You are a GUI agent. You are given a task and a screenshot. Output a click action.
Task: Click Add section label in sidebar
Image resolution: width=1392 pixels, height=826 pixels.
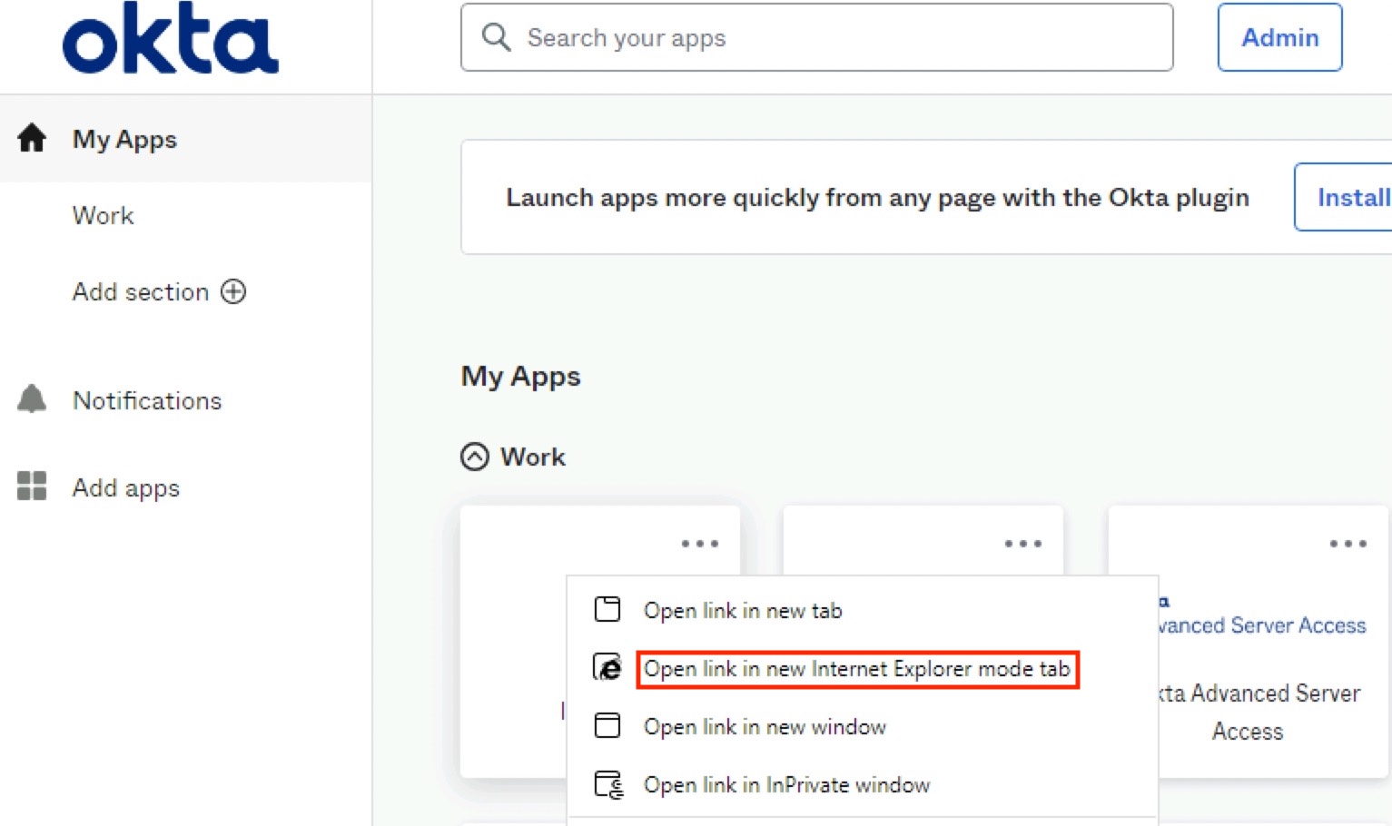[141, 291]
